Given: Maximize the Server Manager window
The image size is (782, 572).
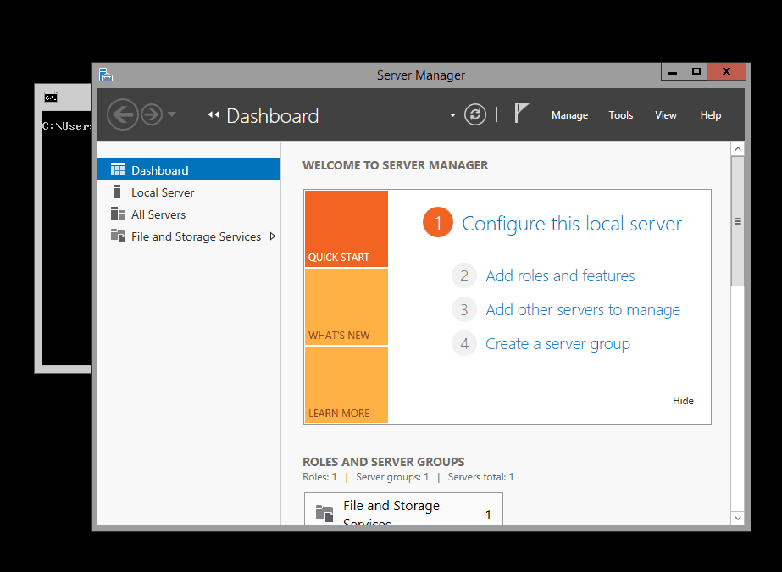Looking at the screenshot, I should (696, 72).
